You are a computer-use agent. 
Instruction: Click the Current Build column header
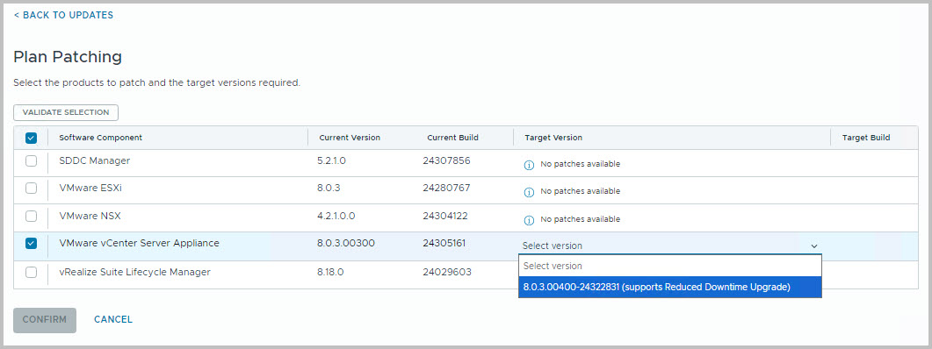pos(453,138)
